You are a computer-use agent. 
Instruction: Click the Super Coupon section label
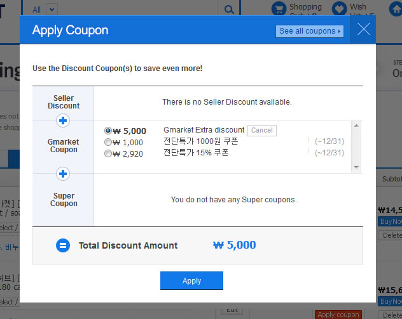(x=64, y=200)
